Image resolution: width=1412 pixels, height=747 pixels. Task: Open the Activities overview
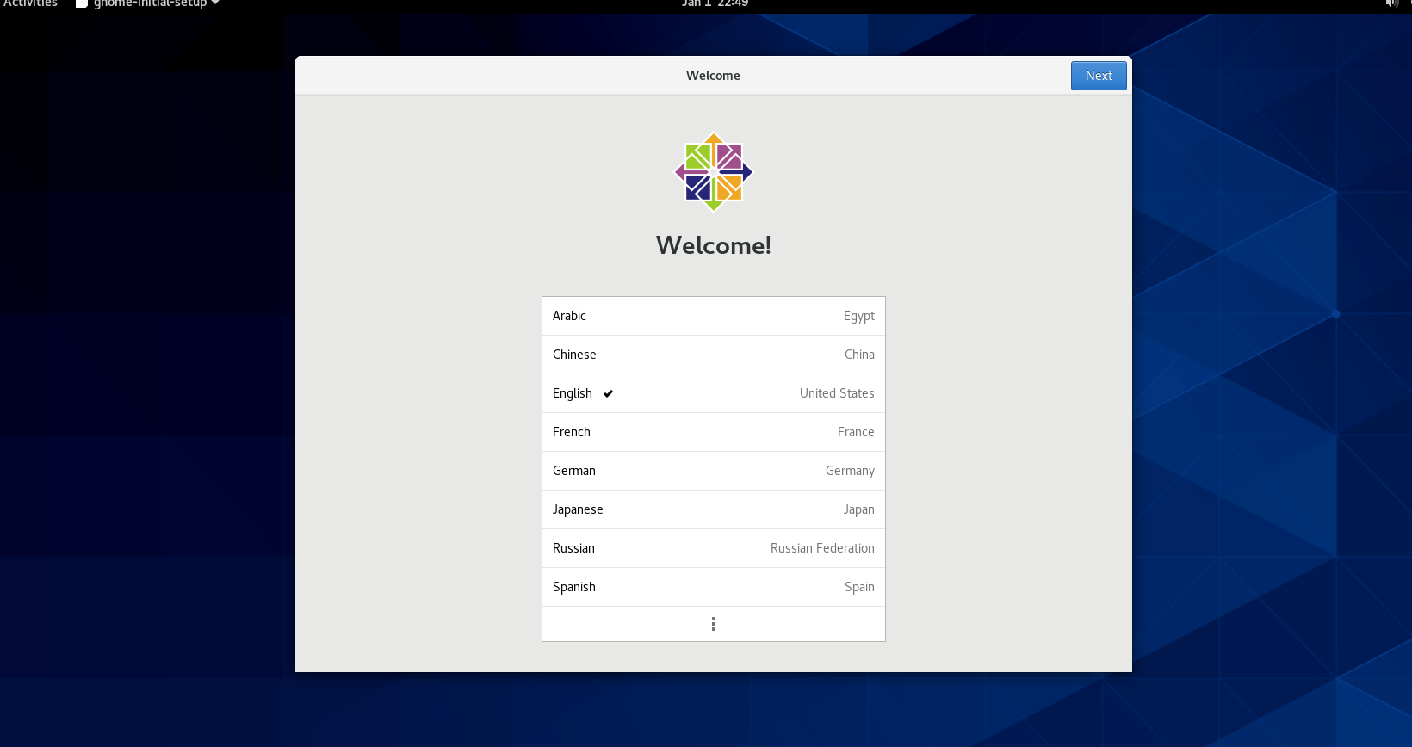click(x=30, y=3)
